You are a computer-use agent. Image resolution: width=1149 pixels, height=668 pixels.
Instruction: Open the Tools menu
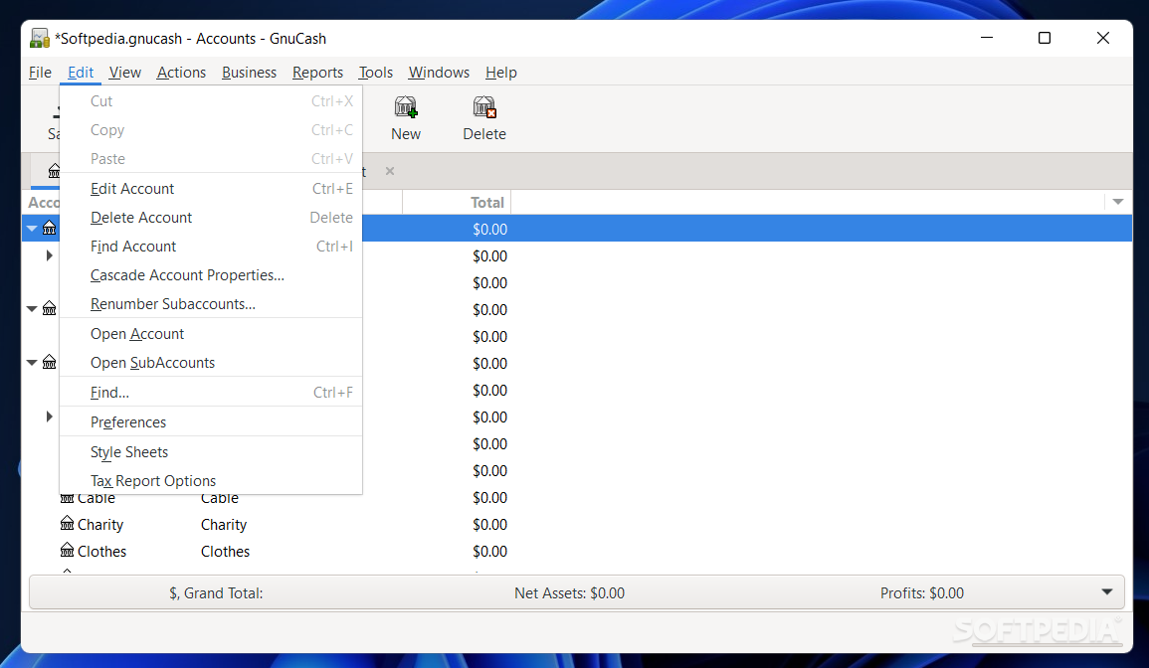coord(376,73)
